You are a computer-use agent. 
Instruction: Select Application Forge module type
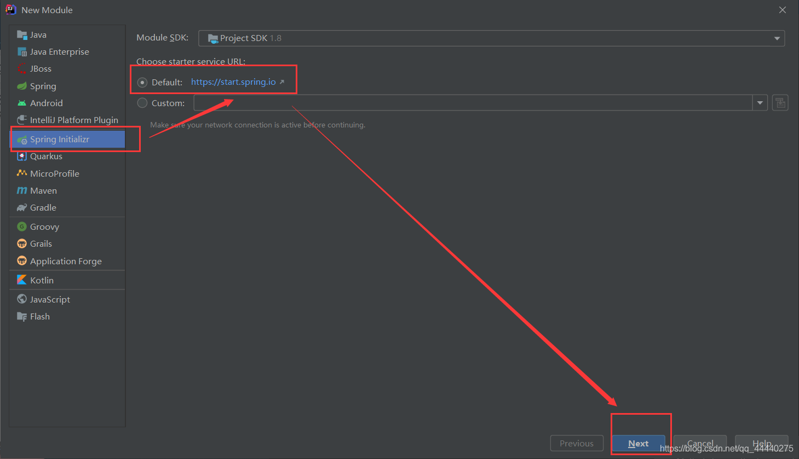coord(67,261)
